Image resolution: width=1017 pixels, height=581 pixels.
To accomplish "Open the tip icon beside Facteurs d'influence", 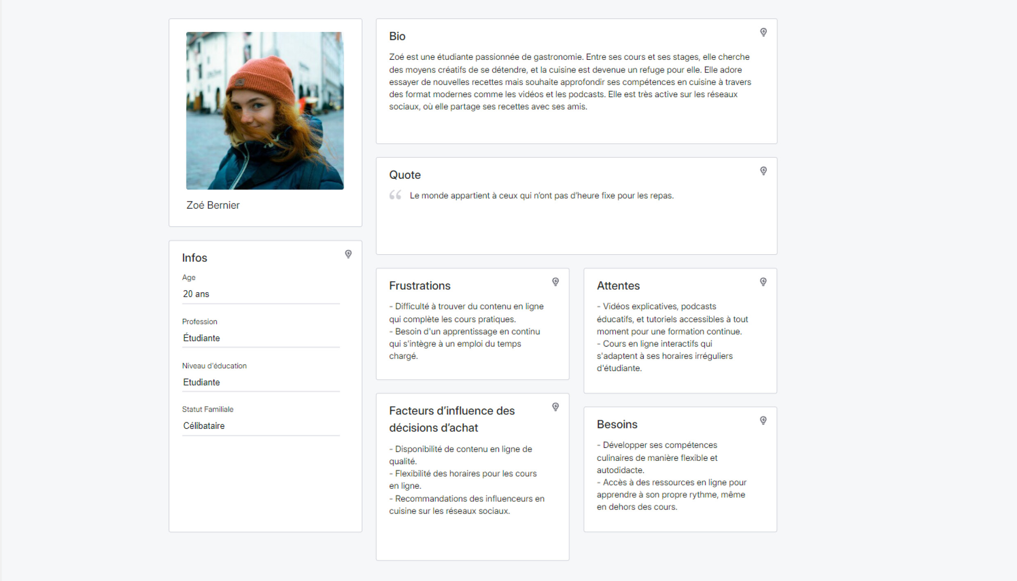I will pyautogui.click(x=555, y=407).
